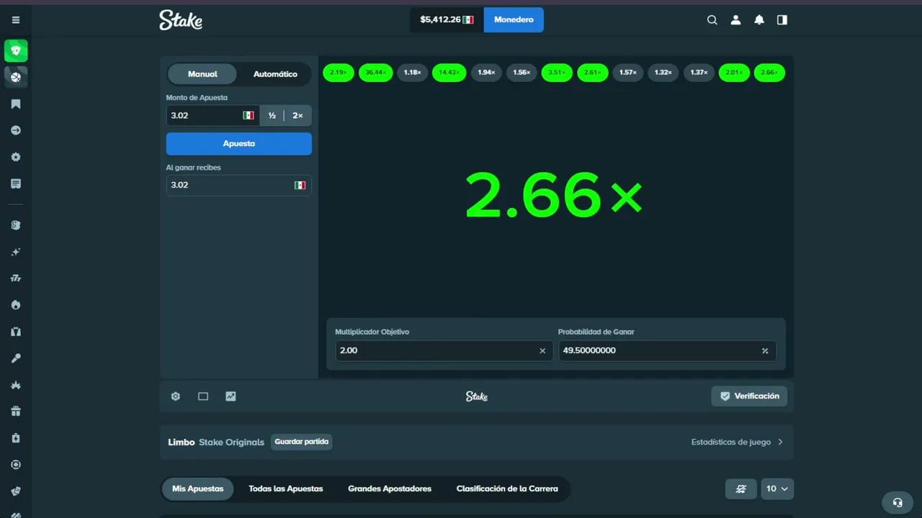Open Grandes Apostadores tab
This screenshot has width=922, height=518.
[390, 489]
